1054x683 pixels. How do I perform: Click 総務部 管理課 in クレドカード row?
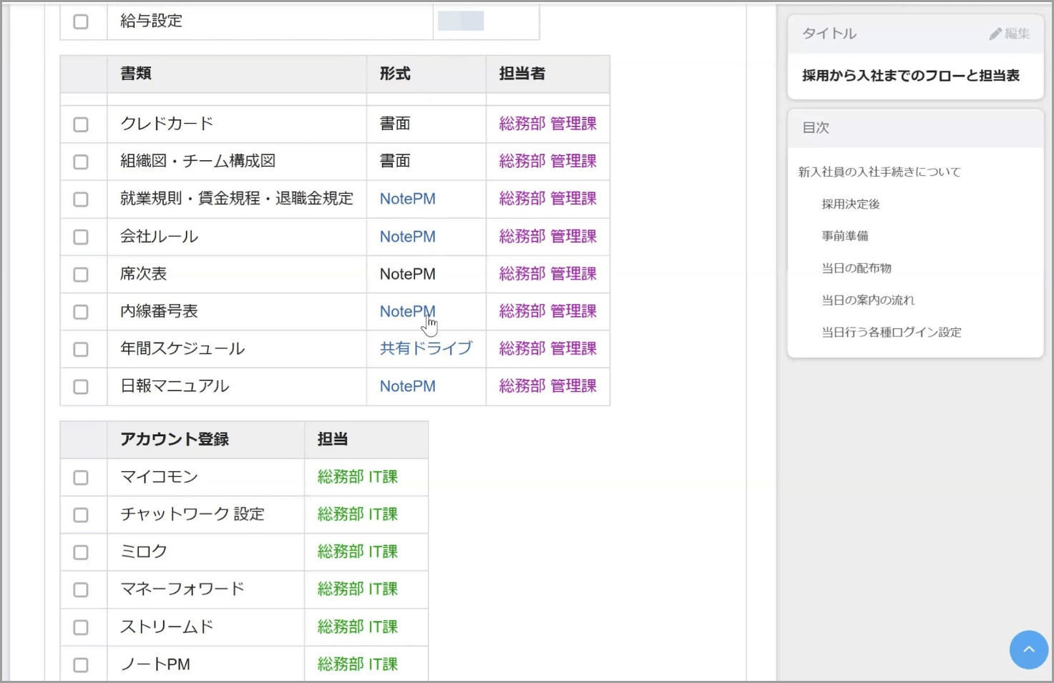pyautogui.click(x=547, y=124)
